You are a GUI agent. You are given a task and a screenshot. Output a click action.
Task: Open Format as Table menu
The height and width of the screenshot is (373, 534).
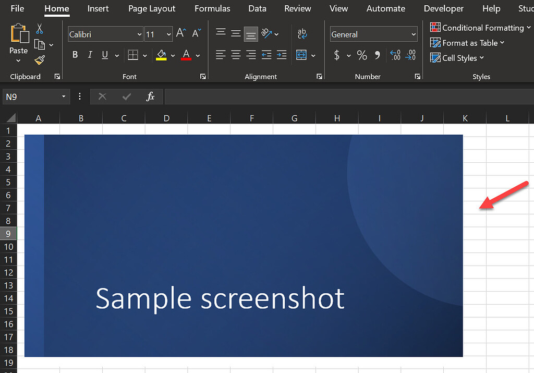[467, 43]
